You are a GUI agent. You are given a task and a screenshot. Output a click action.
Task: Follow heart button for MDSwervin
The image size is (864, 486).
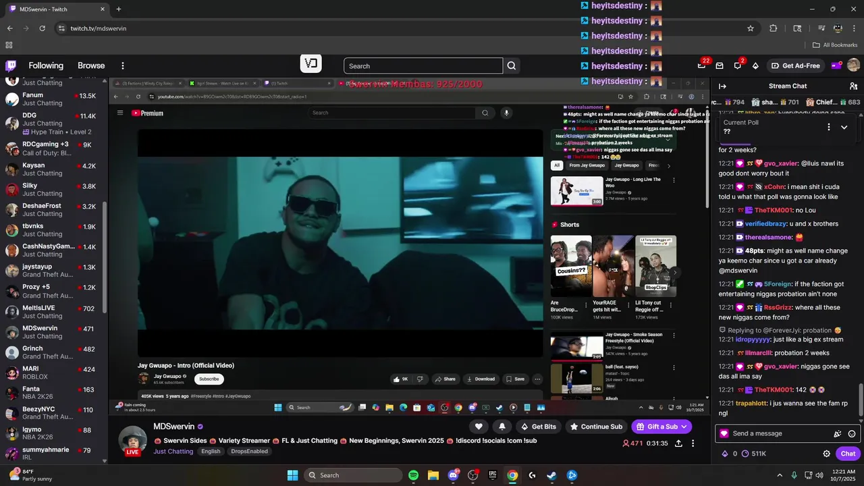[x=479, y=427]
